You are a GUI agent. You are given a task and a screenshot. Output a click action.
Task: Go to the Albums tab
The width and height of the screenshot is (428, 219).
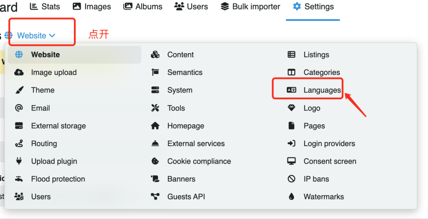(x=143, y=7)
